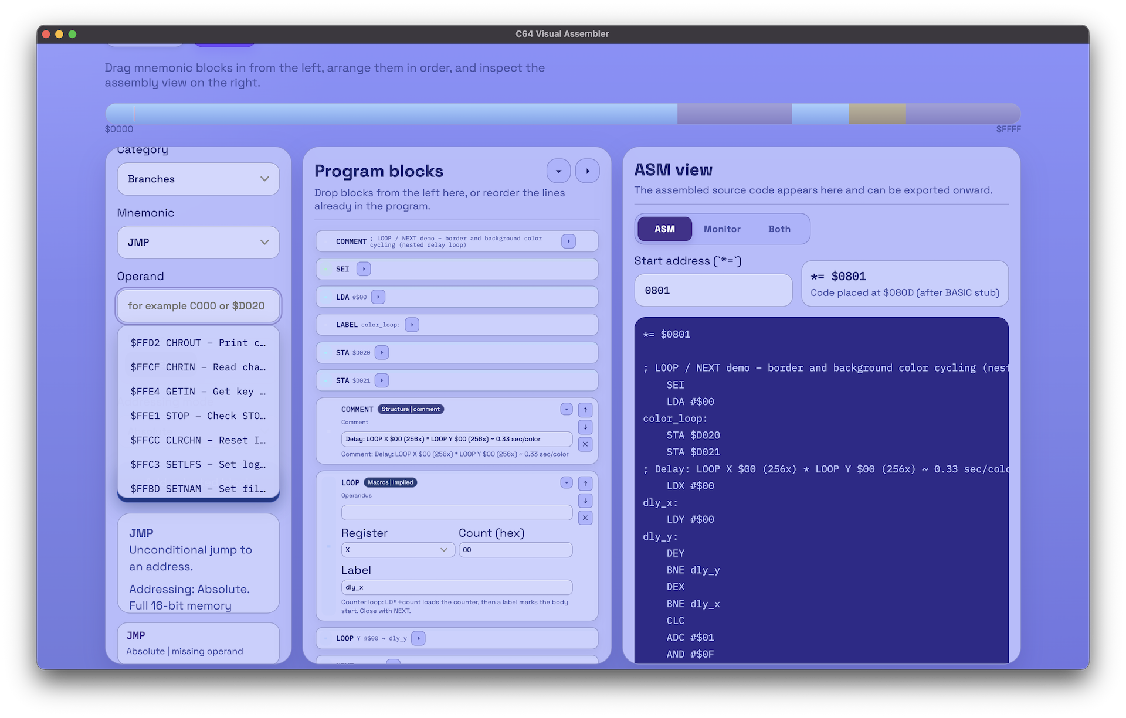Screen dimensions: 1126x718
Task: Expand the LABEL color_loop block
Action: (x=412, y=325)
